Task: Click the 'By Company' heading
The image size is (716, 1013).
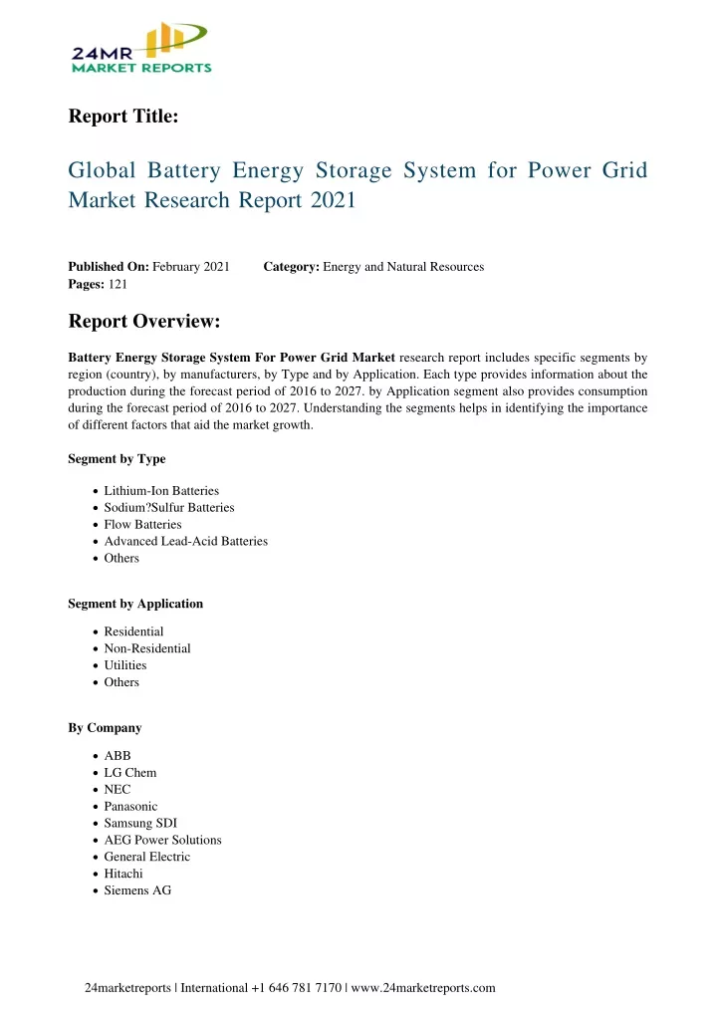Action: 105,728
